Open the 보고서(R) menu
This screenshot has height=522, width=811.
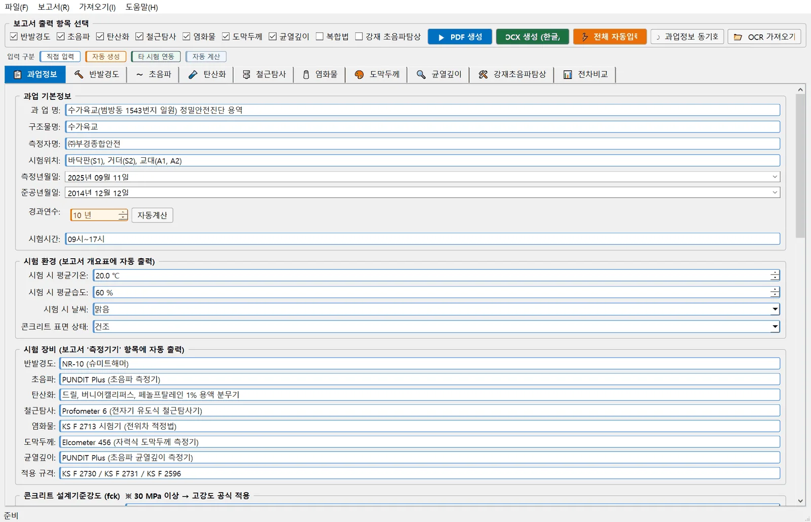point(54,7)
